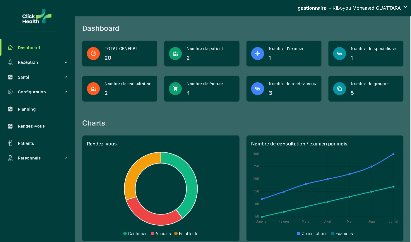Click the Configuration gear icon
Viewport: 411px width, 242px height.
pyautogui.click(x=11, y=92)
